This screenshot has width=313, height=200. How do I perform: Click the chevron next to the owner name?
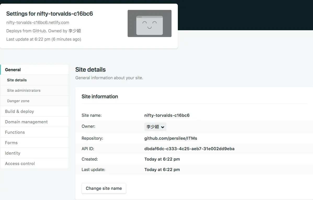(163, 127)
